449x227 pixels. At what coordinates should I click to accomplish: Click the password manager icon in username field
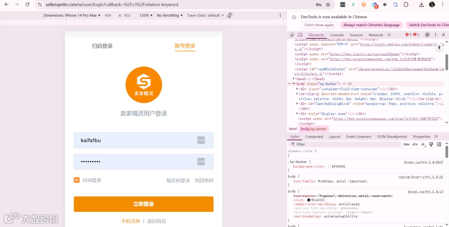[201, 140]
